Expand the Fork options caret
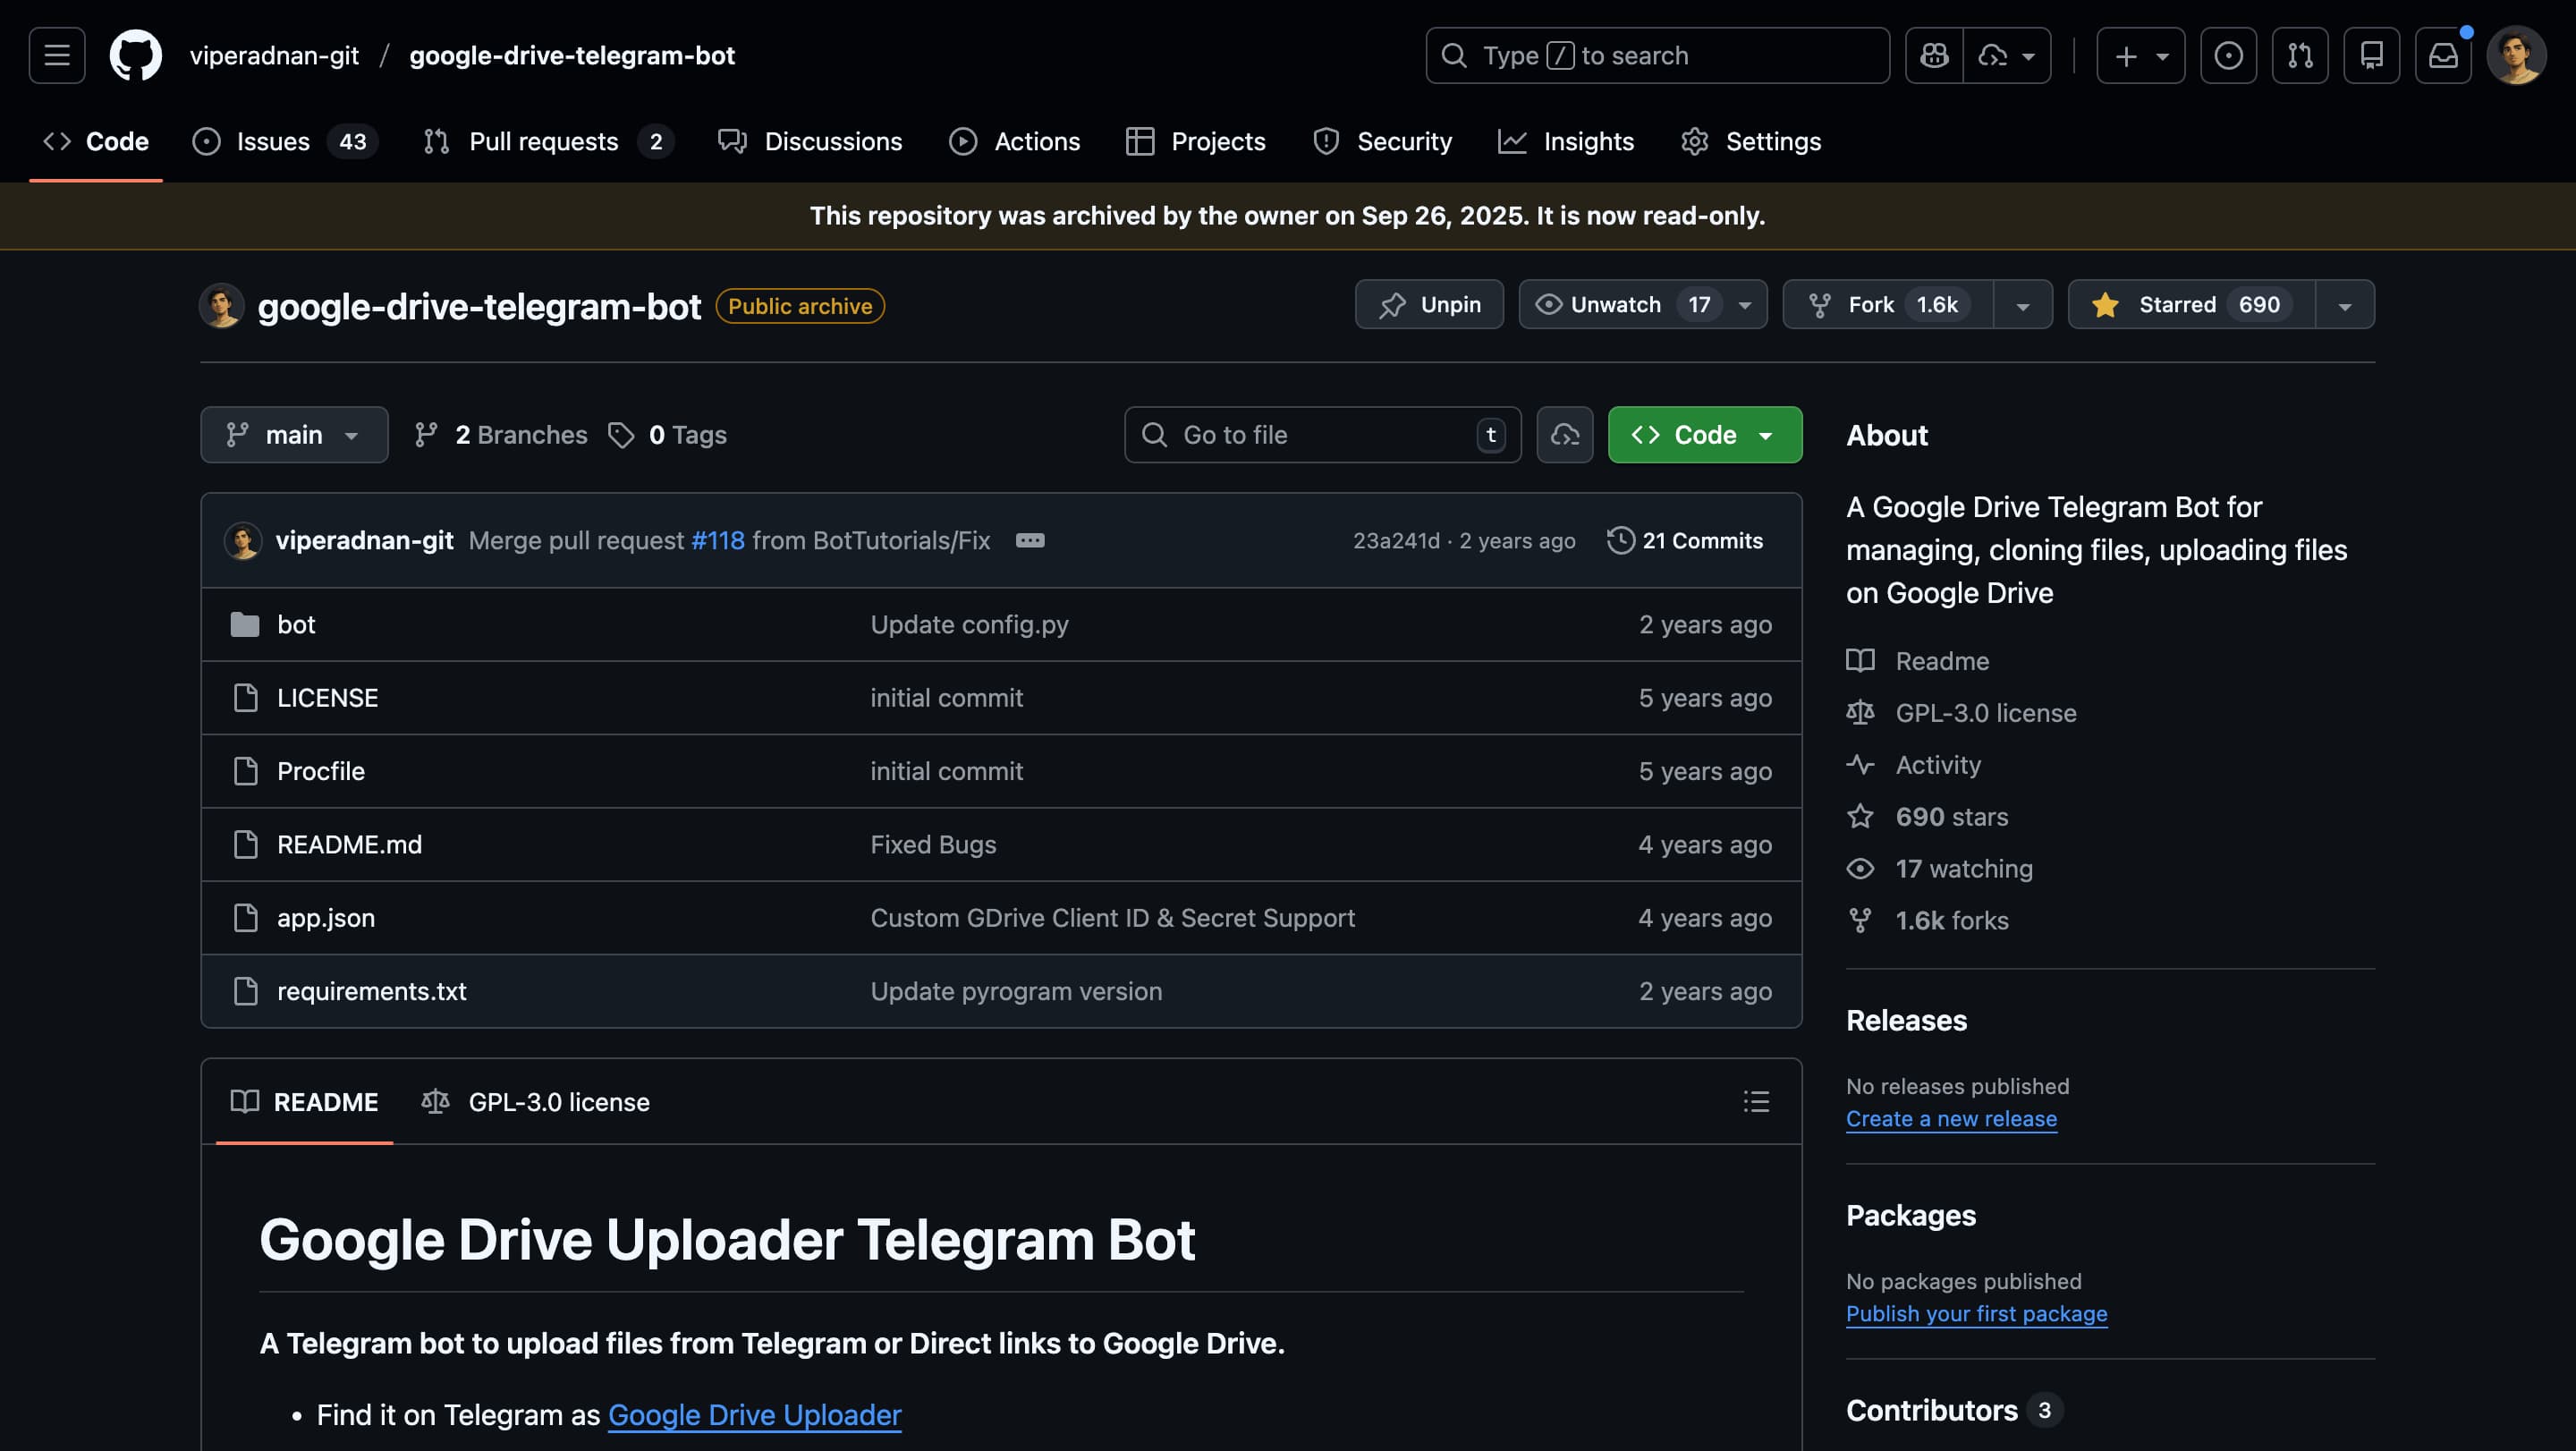Screen dimensions: 2576x1451 click(x=2023, y=304)
